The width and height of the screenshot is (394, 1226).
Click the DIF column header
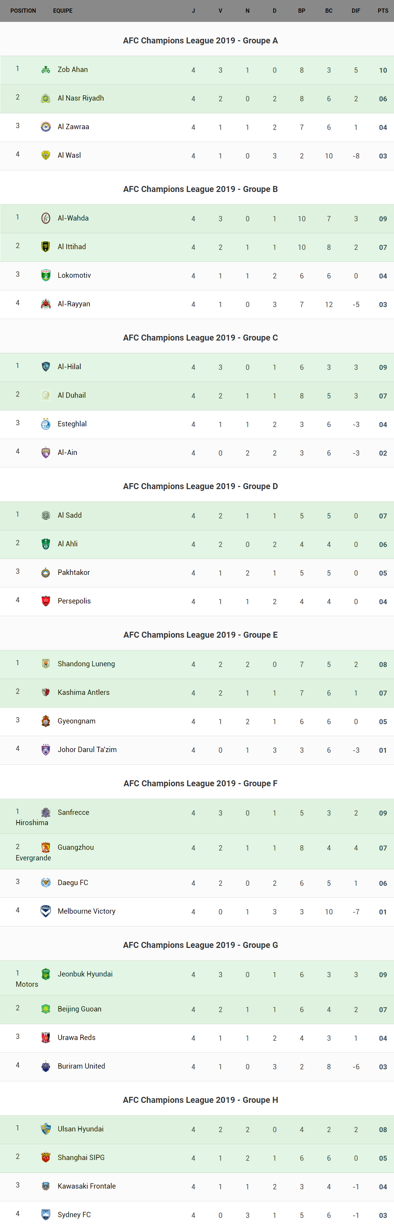[356, 11]
